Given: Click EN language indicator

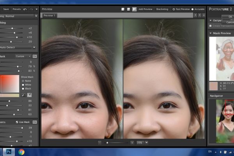Looking at the screenshot, I should click(210, 152).
